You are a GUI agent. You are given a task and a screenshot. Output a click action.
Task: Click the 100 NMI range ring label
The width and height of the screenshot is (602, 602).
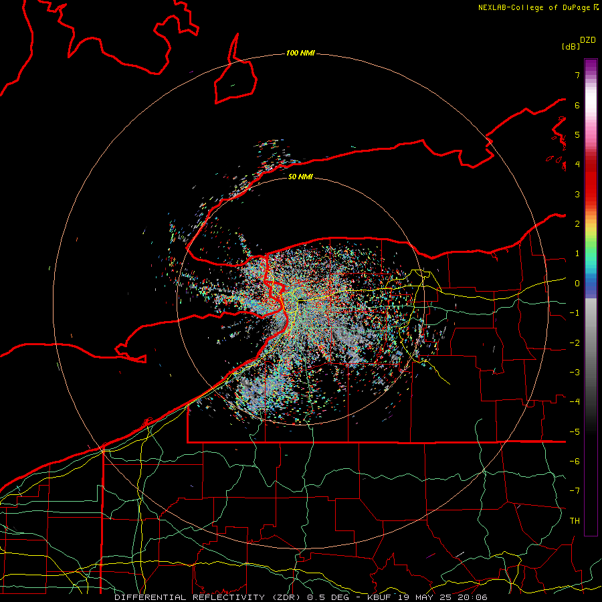click(x=300, y=53)
